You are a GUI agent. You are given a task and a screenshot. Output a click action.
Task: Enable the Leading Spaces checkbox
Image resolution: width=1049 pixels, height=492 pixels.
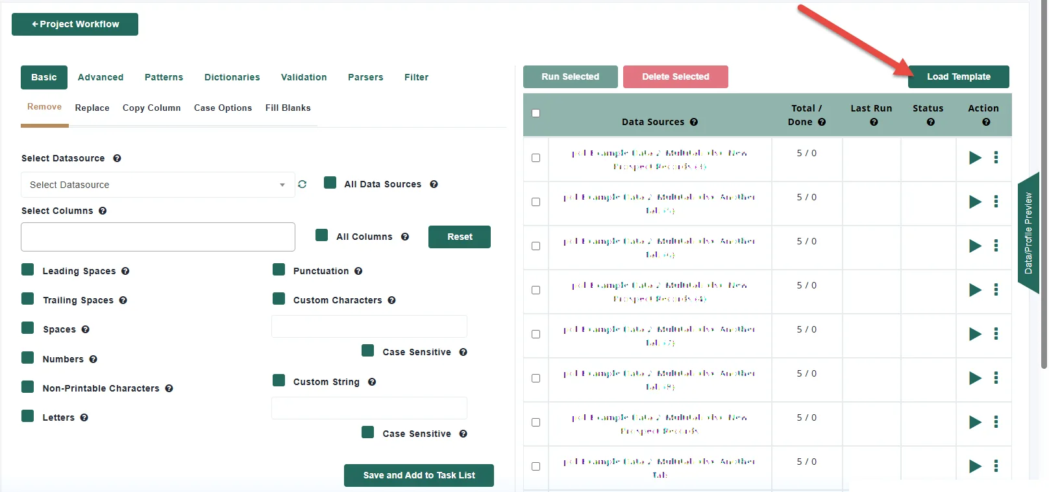[28, 270]
